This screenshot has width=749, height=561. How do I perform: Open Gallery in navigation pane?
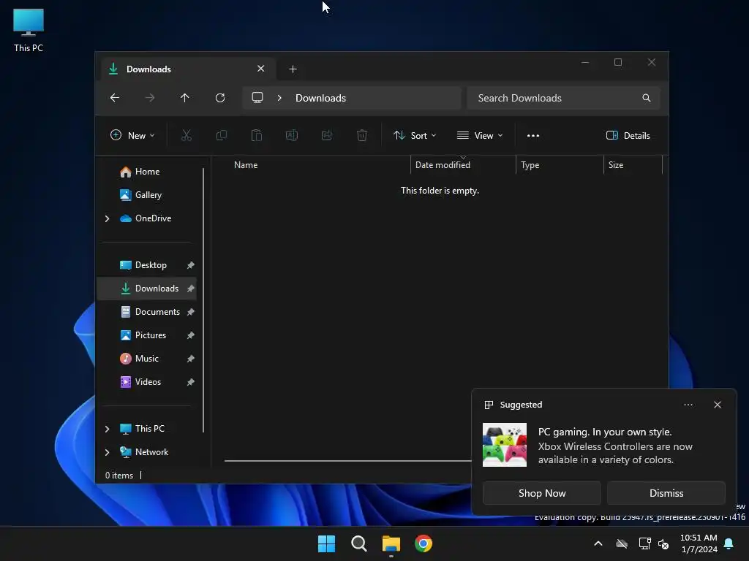(x=146, y=195)
